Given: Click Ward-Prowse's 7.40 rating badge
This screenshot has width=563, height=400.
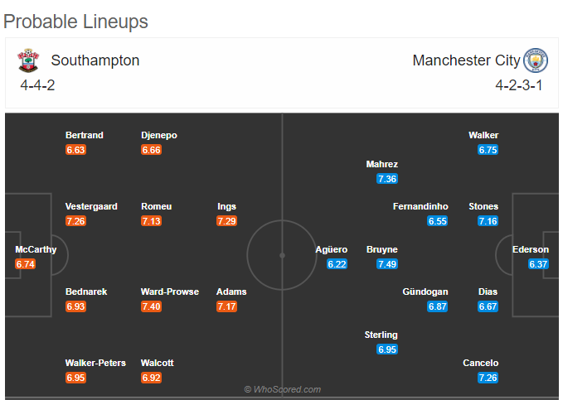Looking at the screenshot, I should tap(151, 306).
